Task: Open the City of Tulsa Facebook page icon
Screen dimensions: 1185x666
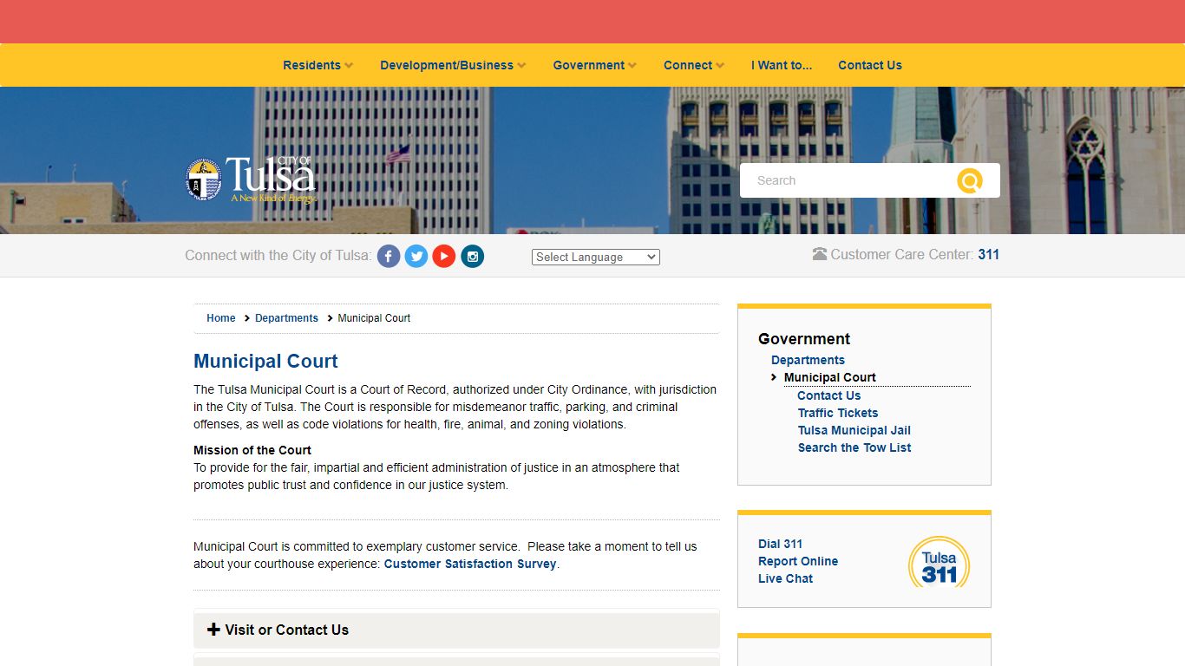Action: click(x=389, y=257)
